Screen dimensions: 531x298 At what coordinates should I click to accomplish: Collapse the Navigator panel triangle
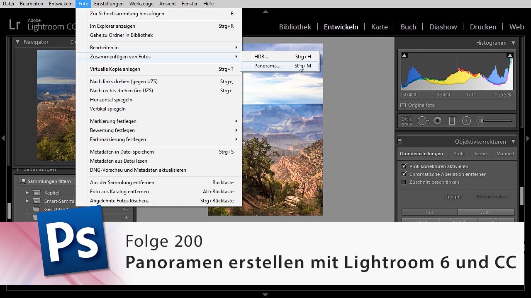(17, 42)
